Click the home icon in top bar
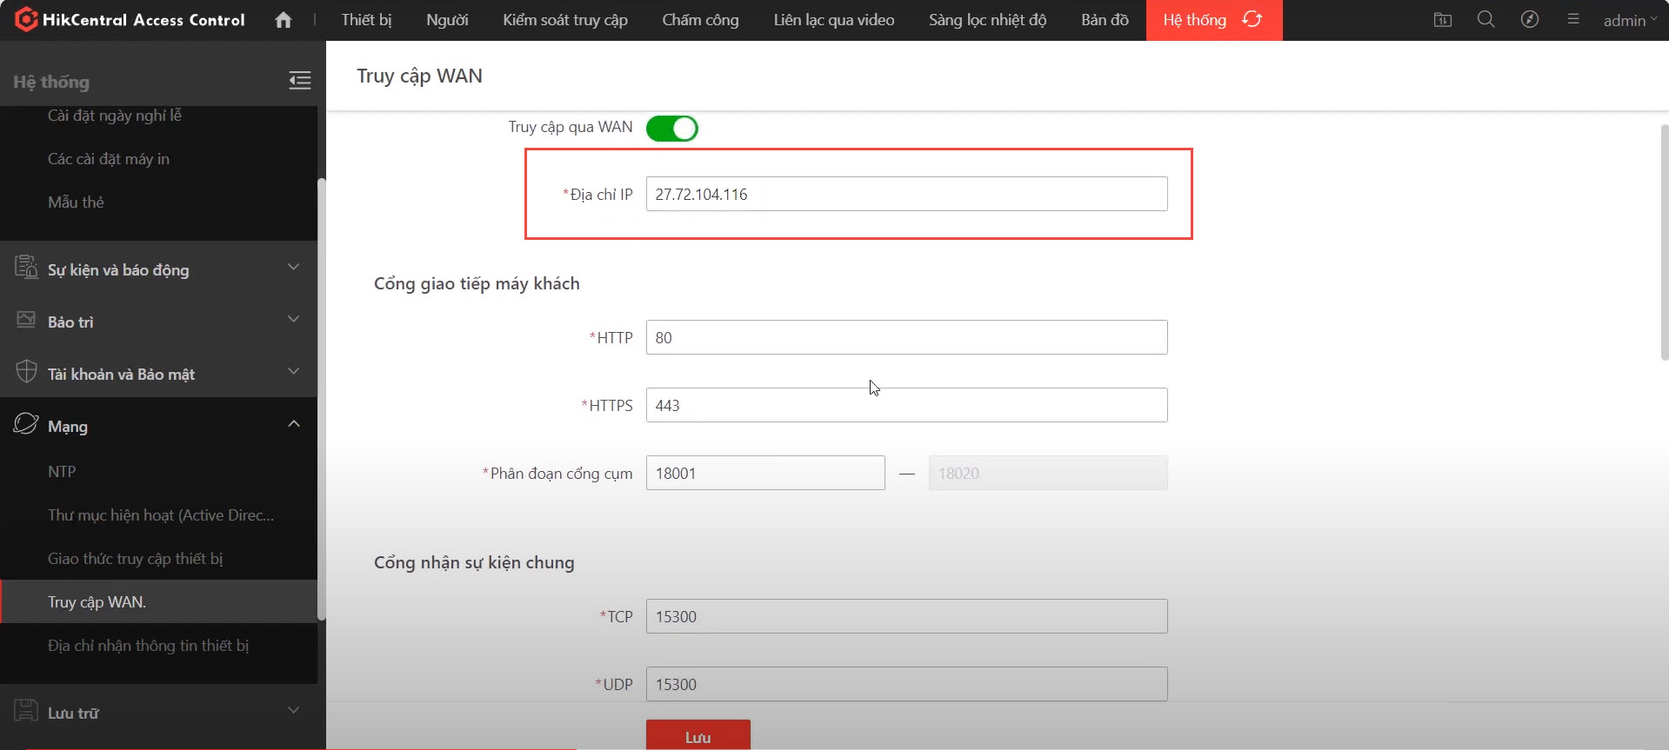The height and width of the screenshot is (750, 1669). tap(283, 20)
